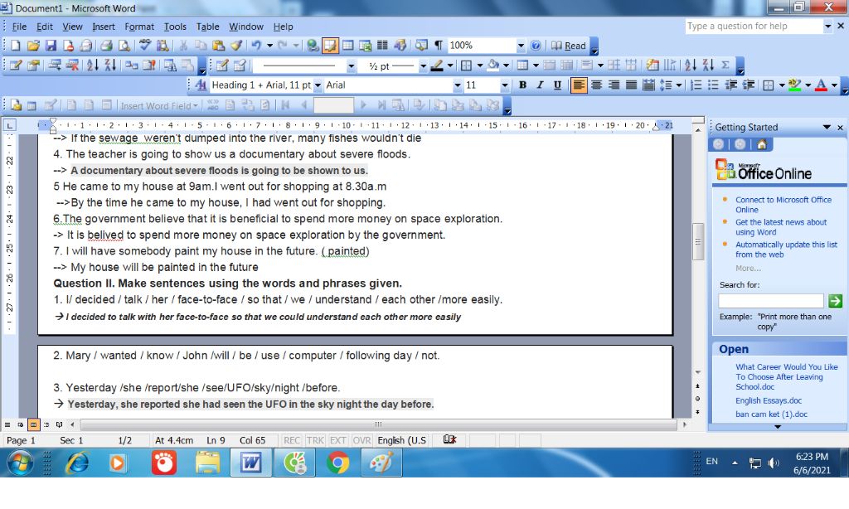
Task: Click the AutoSum sigma icon
Action: (x=725, y=65)
